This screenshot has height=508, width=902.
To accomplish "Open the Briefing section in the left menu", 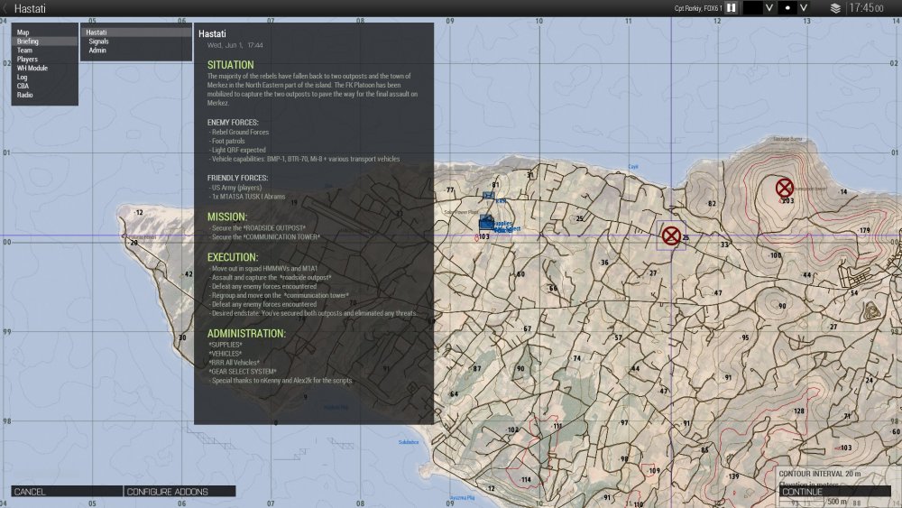I will click(x=28, y=42).
